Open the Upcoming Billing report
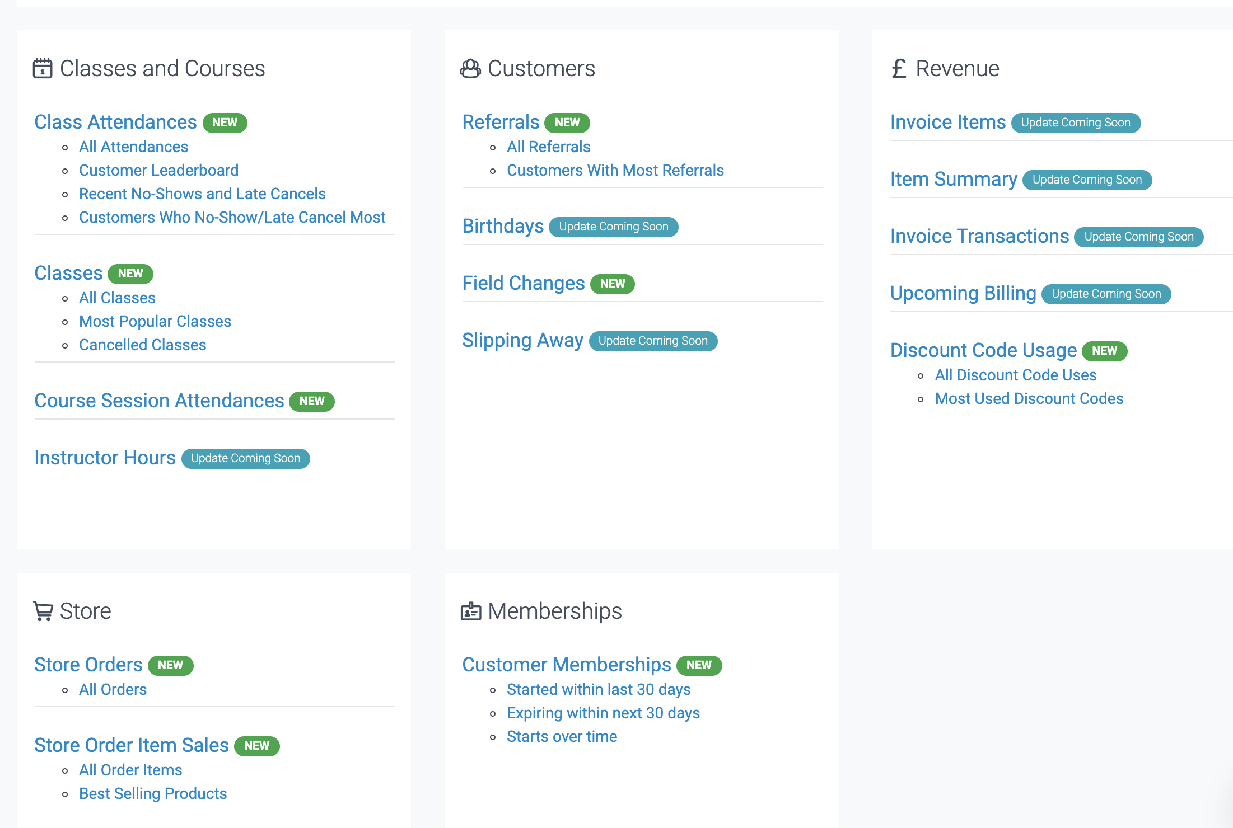The image size is (1233, 828). pos(963,293)
